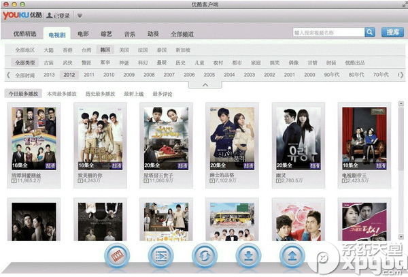The image size is (408, 277).
Task: Select the 韩国 region filter
Action: click(x=105, y=50)
